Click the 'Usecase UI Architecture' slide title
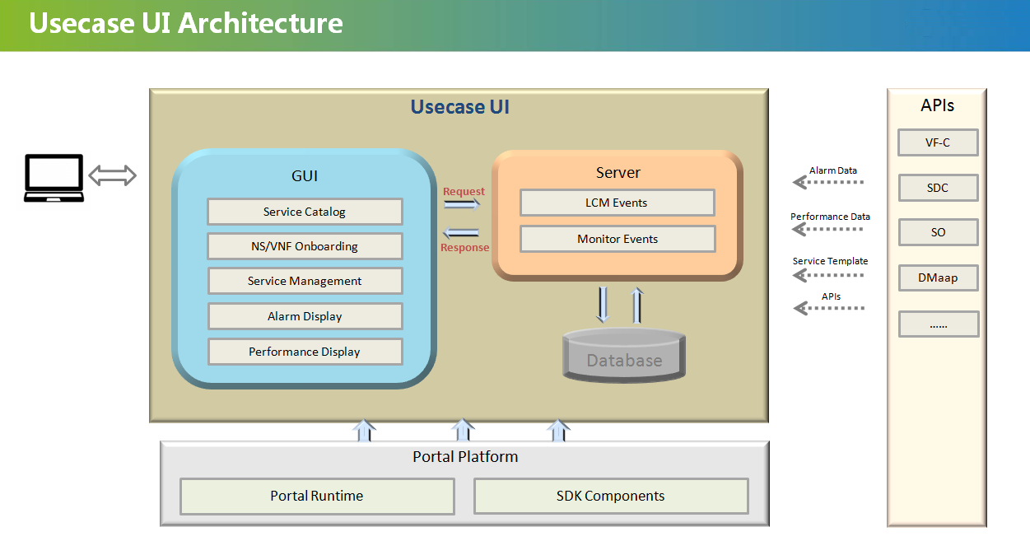The height and width of the screenshot is (555, 1030). pos(186,23)
